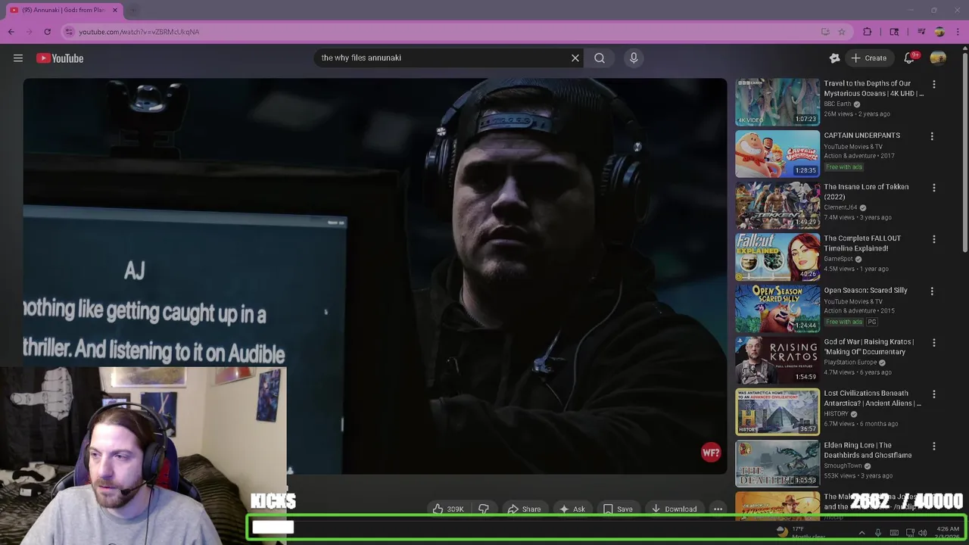
Task: Reload the page
Action: 47,32
